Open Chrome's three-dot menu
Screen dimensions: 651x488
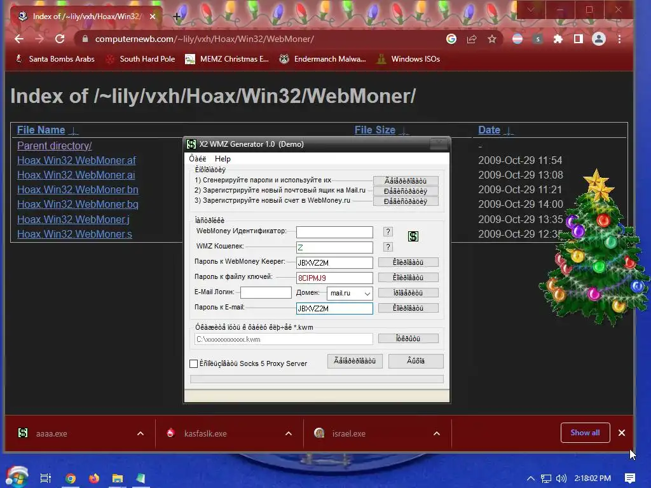619,39
